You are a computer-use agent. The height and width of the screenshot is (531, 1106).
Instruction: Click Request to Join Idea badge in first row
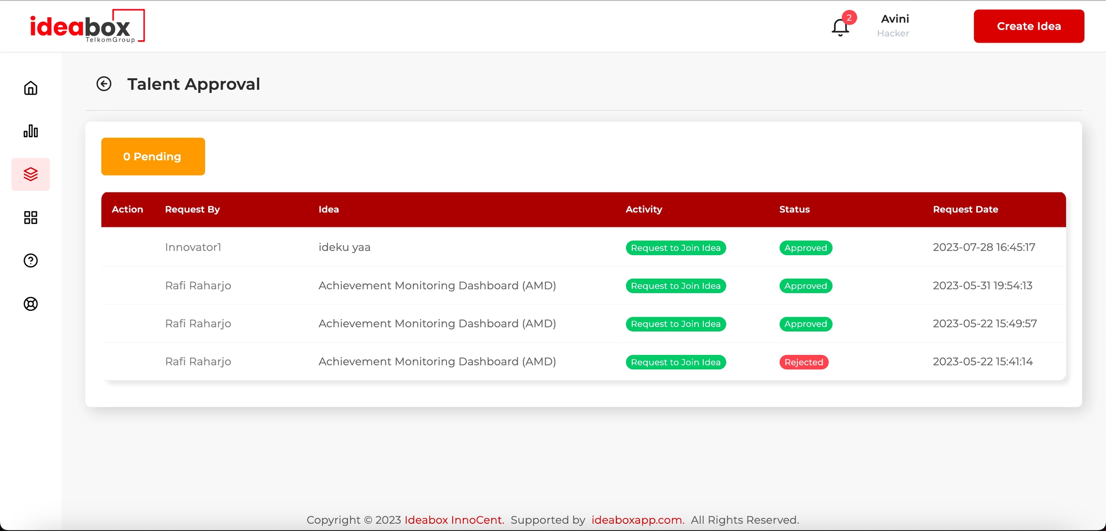coord(675,248)
